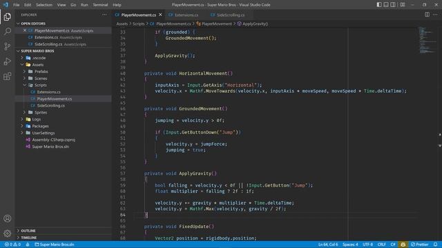
Task: Open the Edit menu
Action: coord(28,5)
